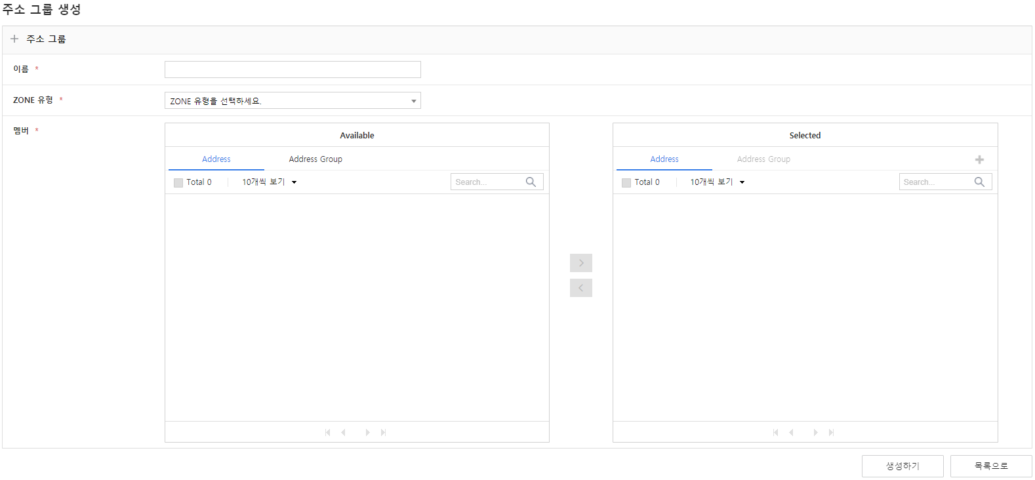Viewport: 1035px width, 480px height.
Task: Click the Search field in Available panel
Action: pyautogui.click(x=497, y=182)
